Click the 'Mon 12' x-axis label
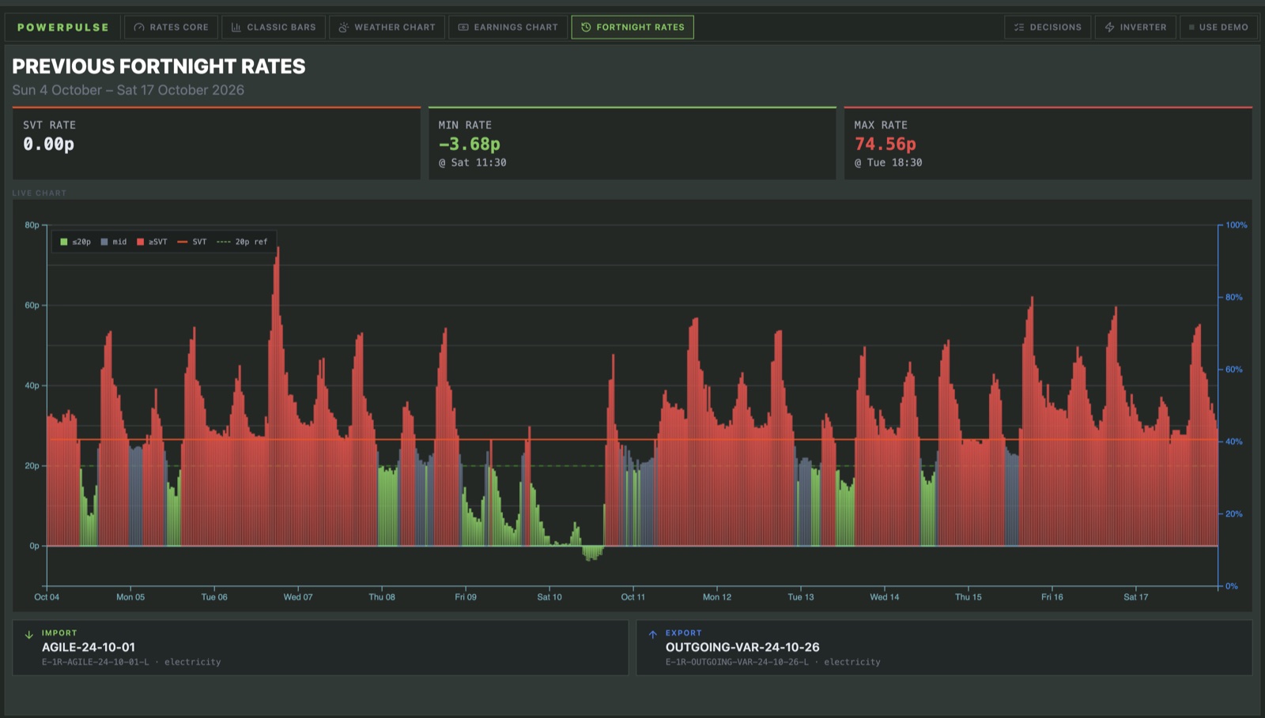The image size is (1265, 718). 717,597
